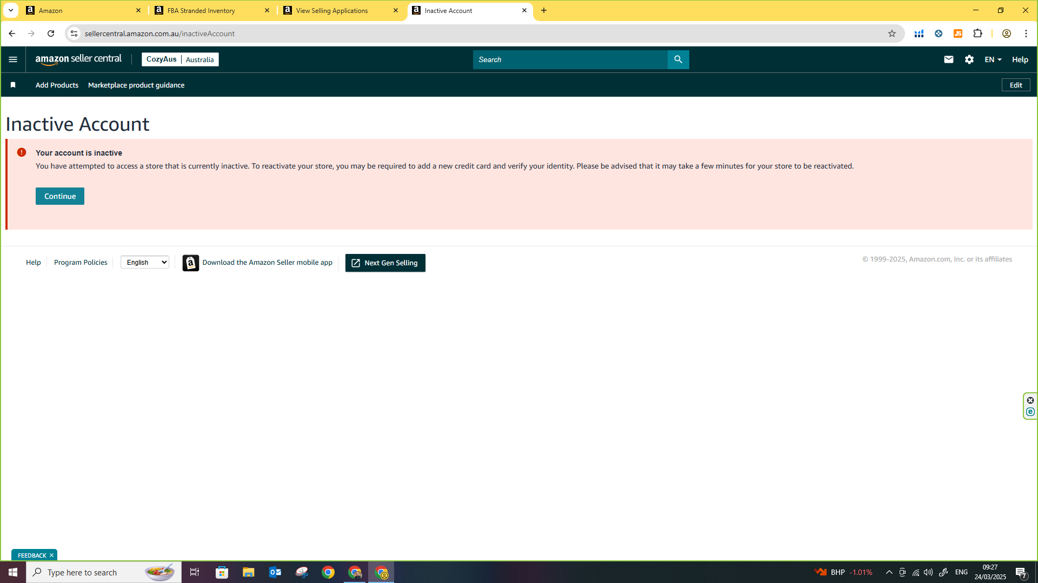Click the Chrome forward arrow

coord(31,33)
